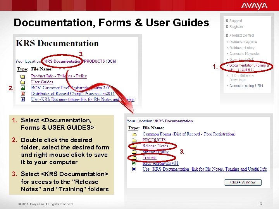Viewport: 279px width, 209px height.
Task: Open the User Guides folder link
Action: (42, 82)
